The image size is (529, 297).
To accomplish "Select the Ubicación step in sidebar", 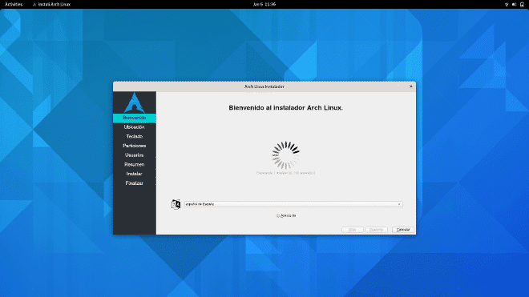I will (135, 127).
